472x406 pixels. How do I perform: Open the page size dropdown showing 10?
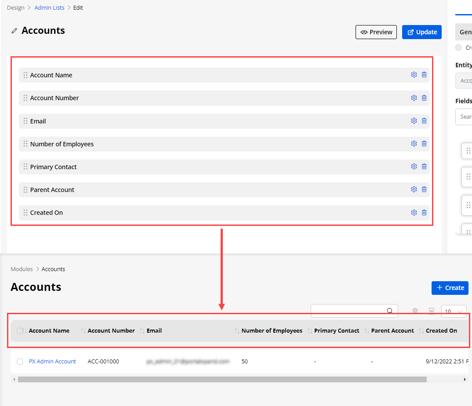pos(454,312)
